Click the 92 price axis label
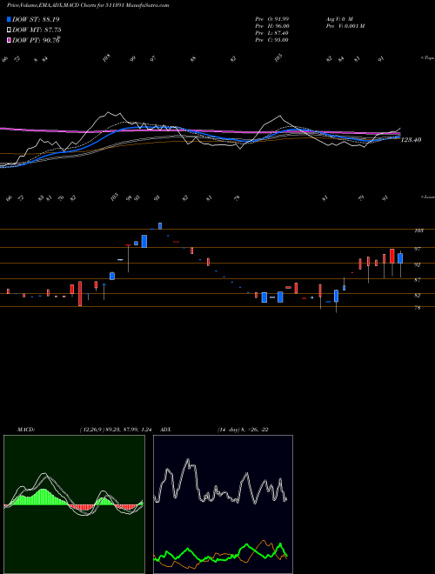435x574 pixels. (x=418, y=264)
